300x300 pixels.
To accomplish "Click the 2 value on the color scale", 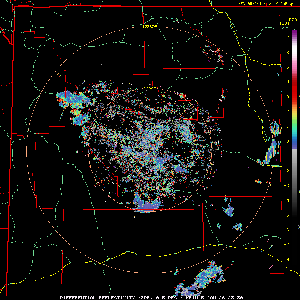I will point(288,112).
